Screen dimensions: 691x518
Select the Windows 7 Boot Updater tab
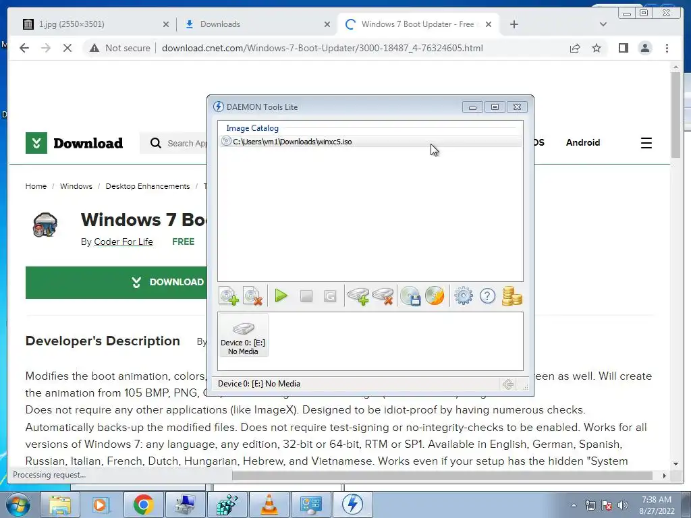pyautogui.click(x=418, y=24)
